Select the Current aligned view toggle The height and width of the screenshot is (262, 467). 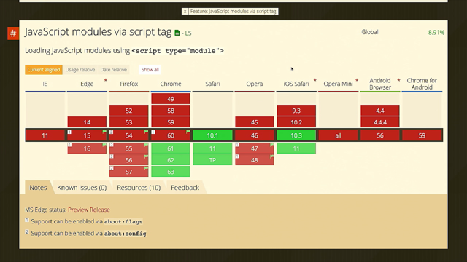[44, 70]
